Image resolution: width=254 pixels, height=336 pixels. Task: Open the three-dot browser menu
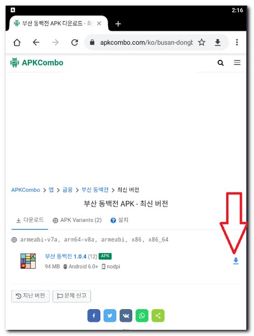click(x=237, y=42)
